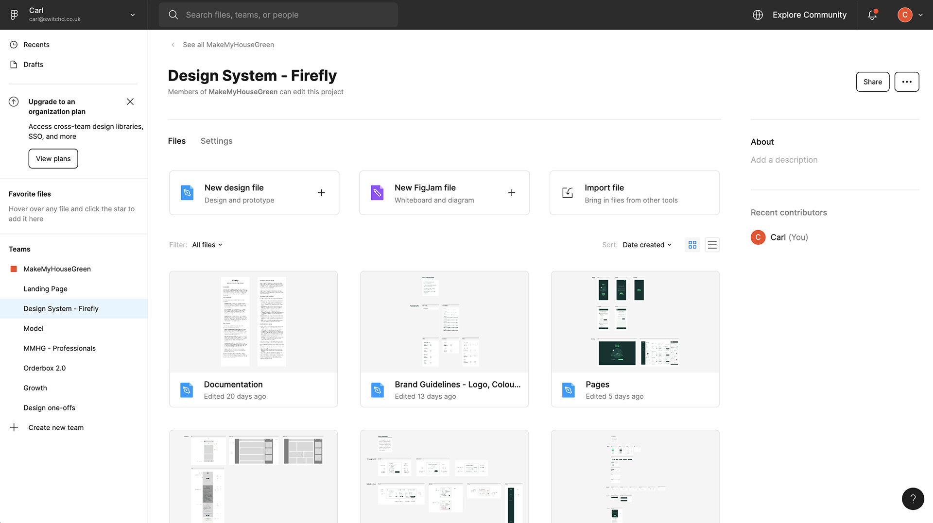This screenshot has height=523, width=933.
Task: Switch to the Files tab
Action: [x=177, y=141]
